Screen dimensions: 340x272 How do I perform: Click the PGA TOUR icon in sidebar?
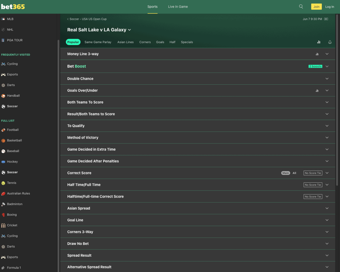click(x=3, y=40)
